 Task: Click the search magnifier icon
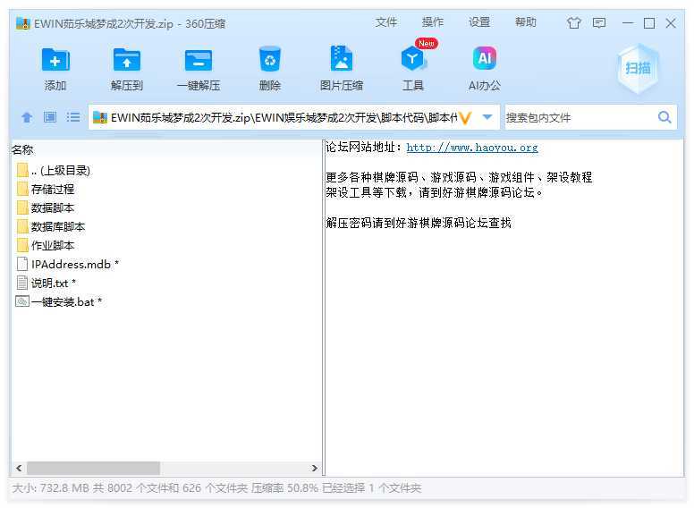click(x=664, y=117)
